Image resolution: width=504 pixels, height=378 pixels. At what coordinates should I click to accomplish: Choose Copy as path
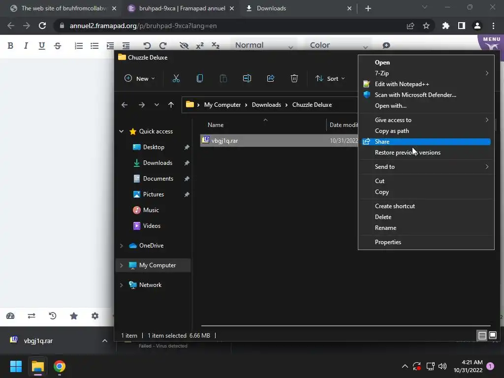coord(426,131)
